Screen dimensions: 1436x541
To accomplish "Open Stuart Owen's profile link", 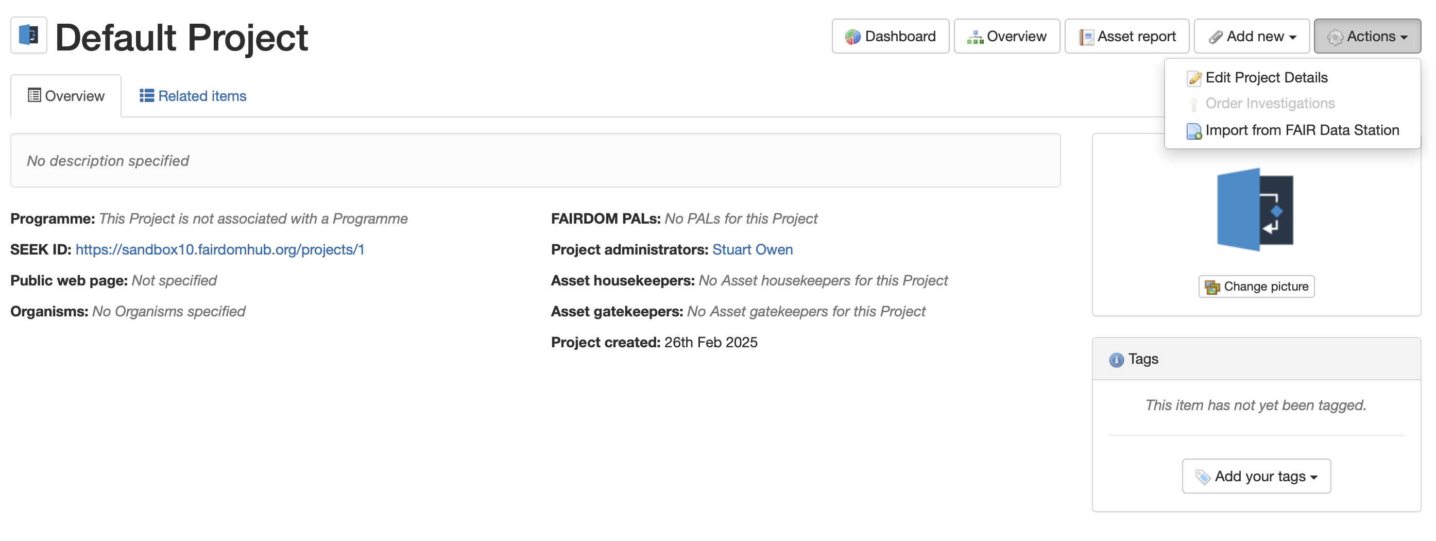I will tap(752, 249).
